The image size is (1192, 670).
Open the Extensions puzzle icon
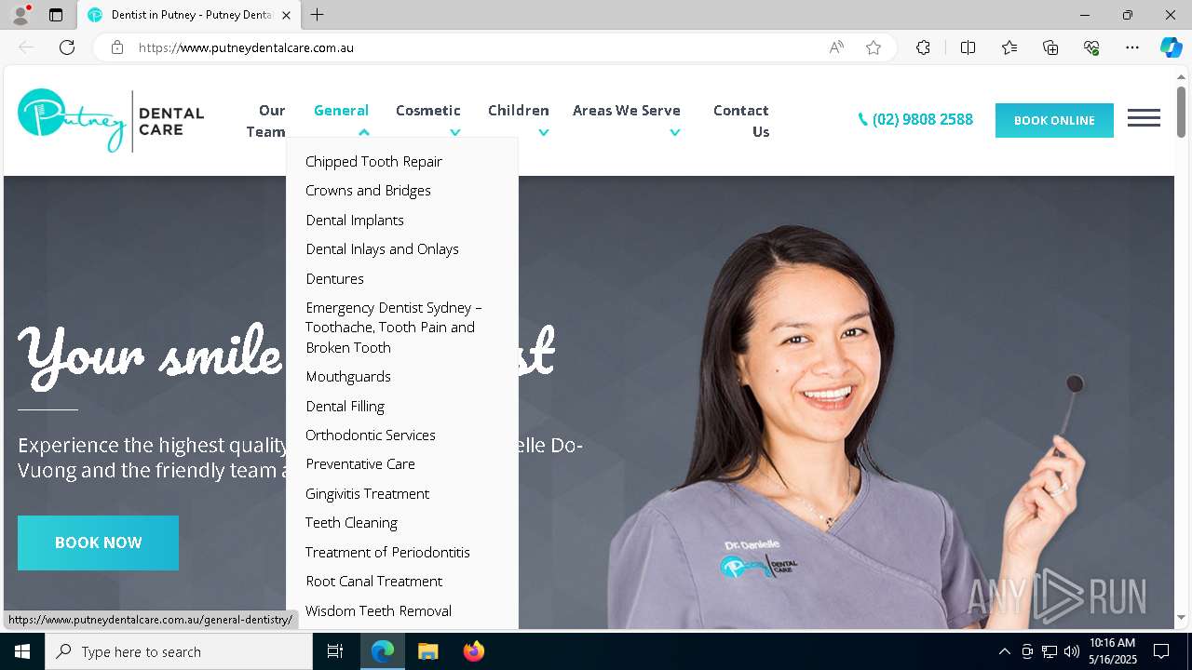pos(923,47)
